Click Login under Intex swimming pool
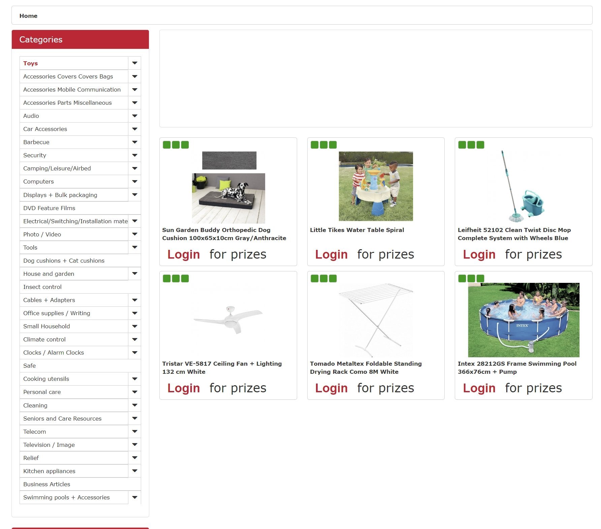This screenshot has height=529, width=601. coord(479,388)
